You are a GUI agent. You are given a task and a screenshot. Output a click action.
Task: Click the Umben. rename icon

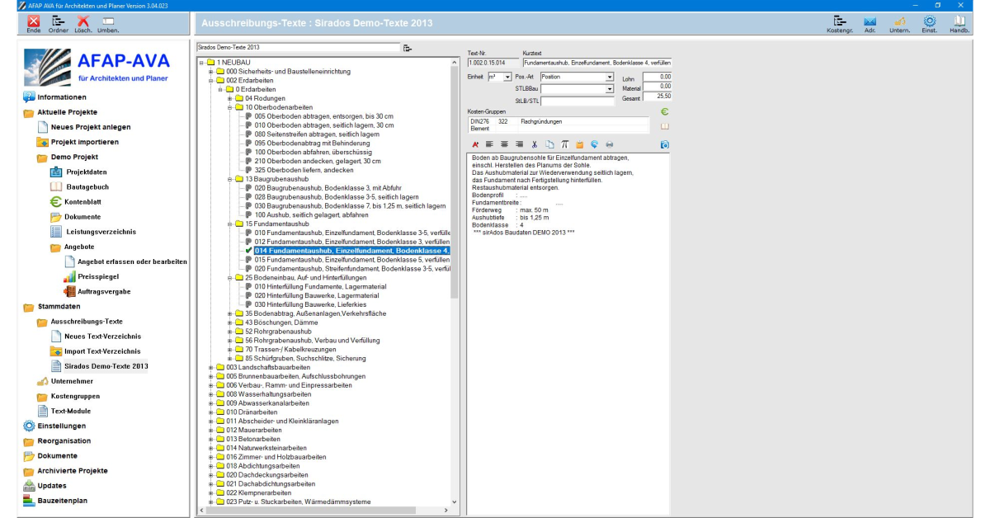108,21
